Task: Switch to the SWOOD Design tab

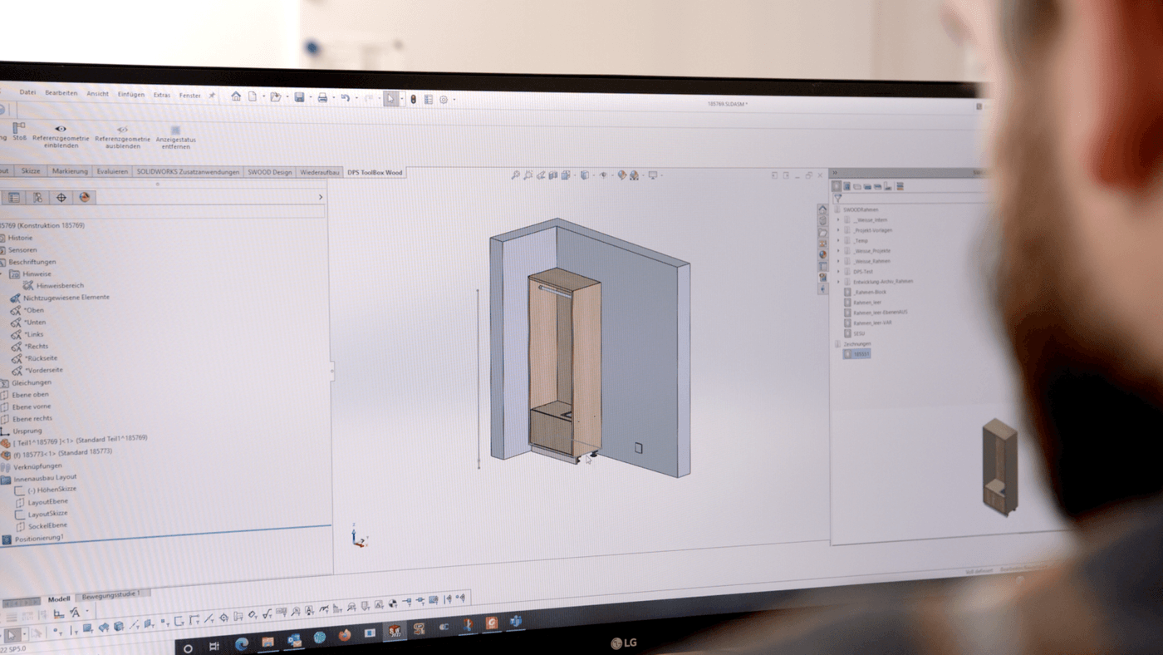Action: pyautogui.click(x=271, y=172)
